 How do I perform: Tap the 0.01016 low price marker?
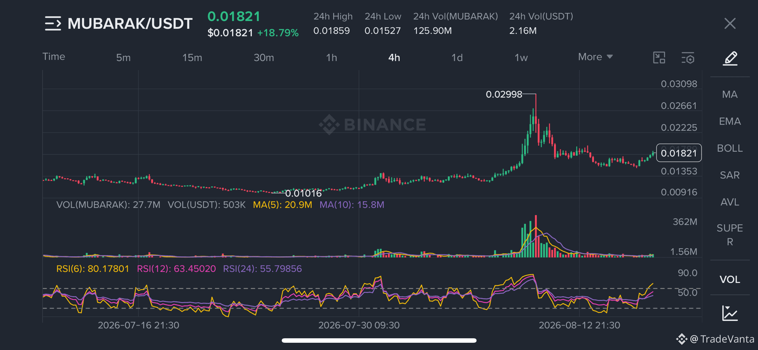(x=303, y=193)
